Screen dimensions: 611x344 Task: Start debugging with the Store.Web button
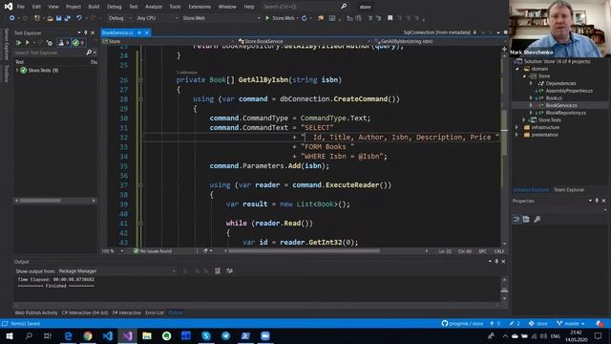click(280, 18)
